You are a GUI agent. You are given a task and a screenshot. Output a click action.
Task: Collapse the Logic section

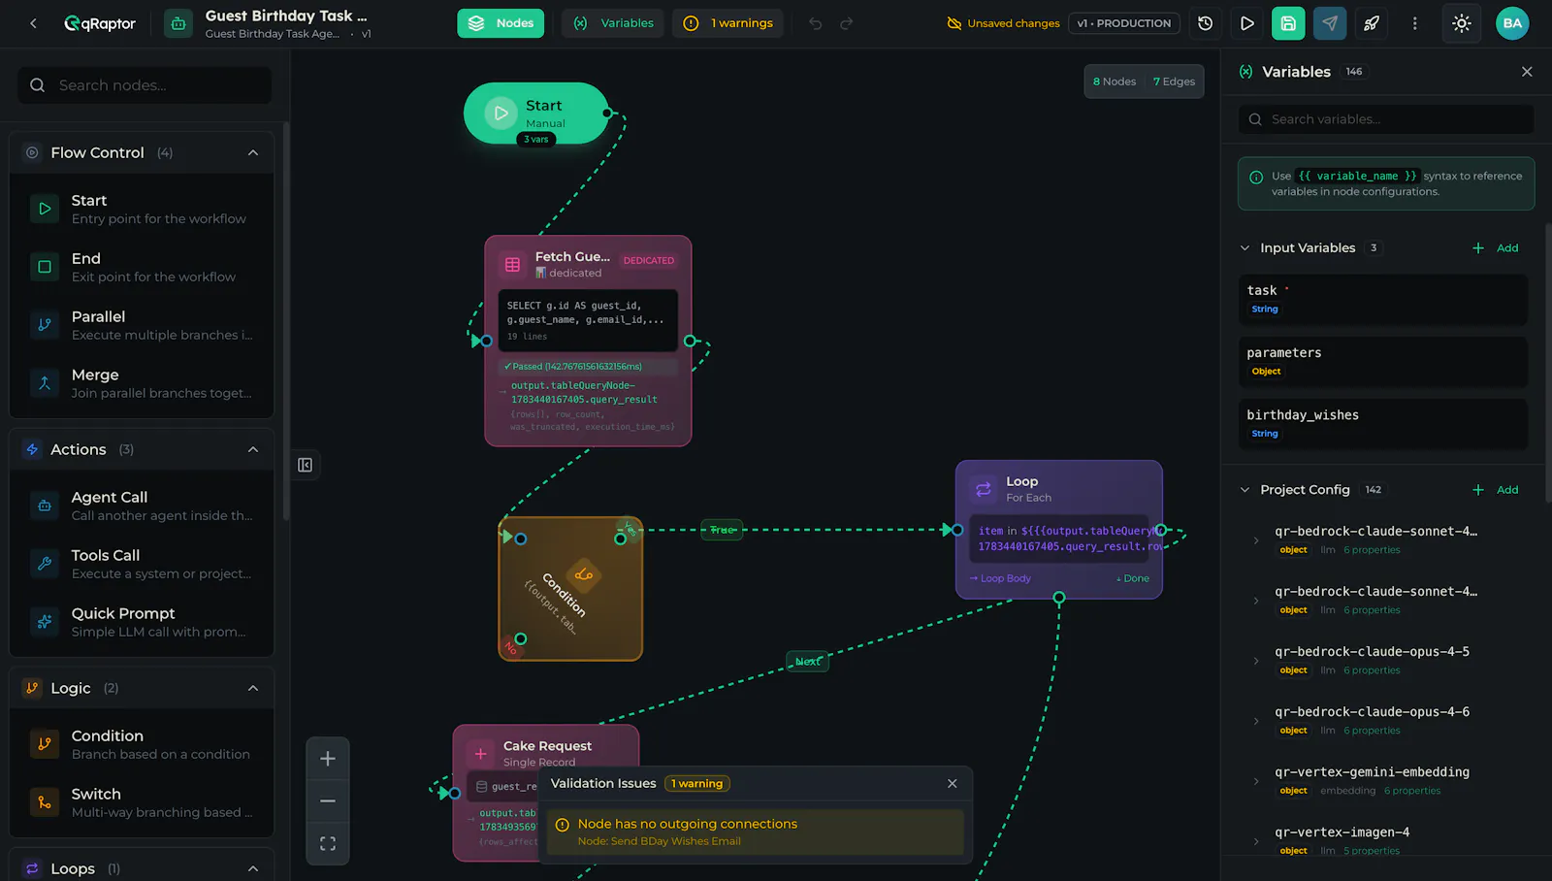click(x=253, y=689)
